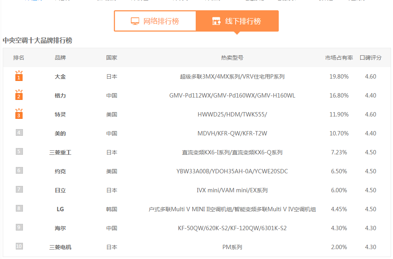Click the 中央空调十大品牌排行榜 heading
The width and height of the screenshot is (393, 259).
[x=38, y=40]
